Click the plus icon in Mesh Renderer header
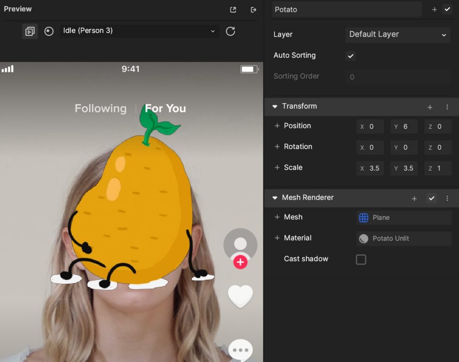This screenshot has height=362, width=459. click(x=414, y=199)
